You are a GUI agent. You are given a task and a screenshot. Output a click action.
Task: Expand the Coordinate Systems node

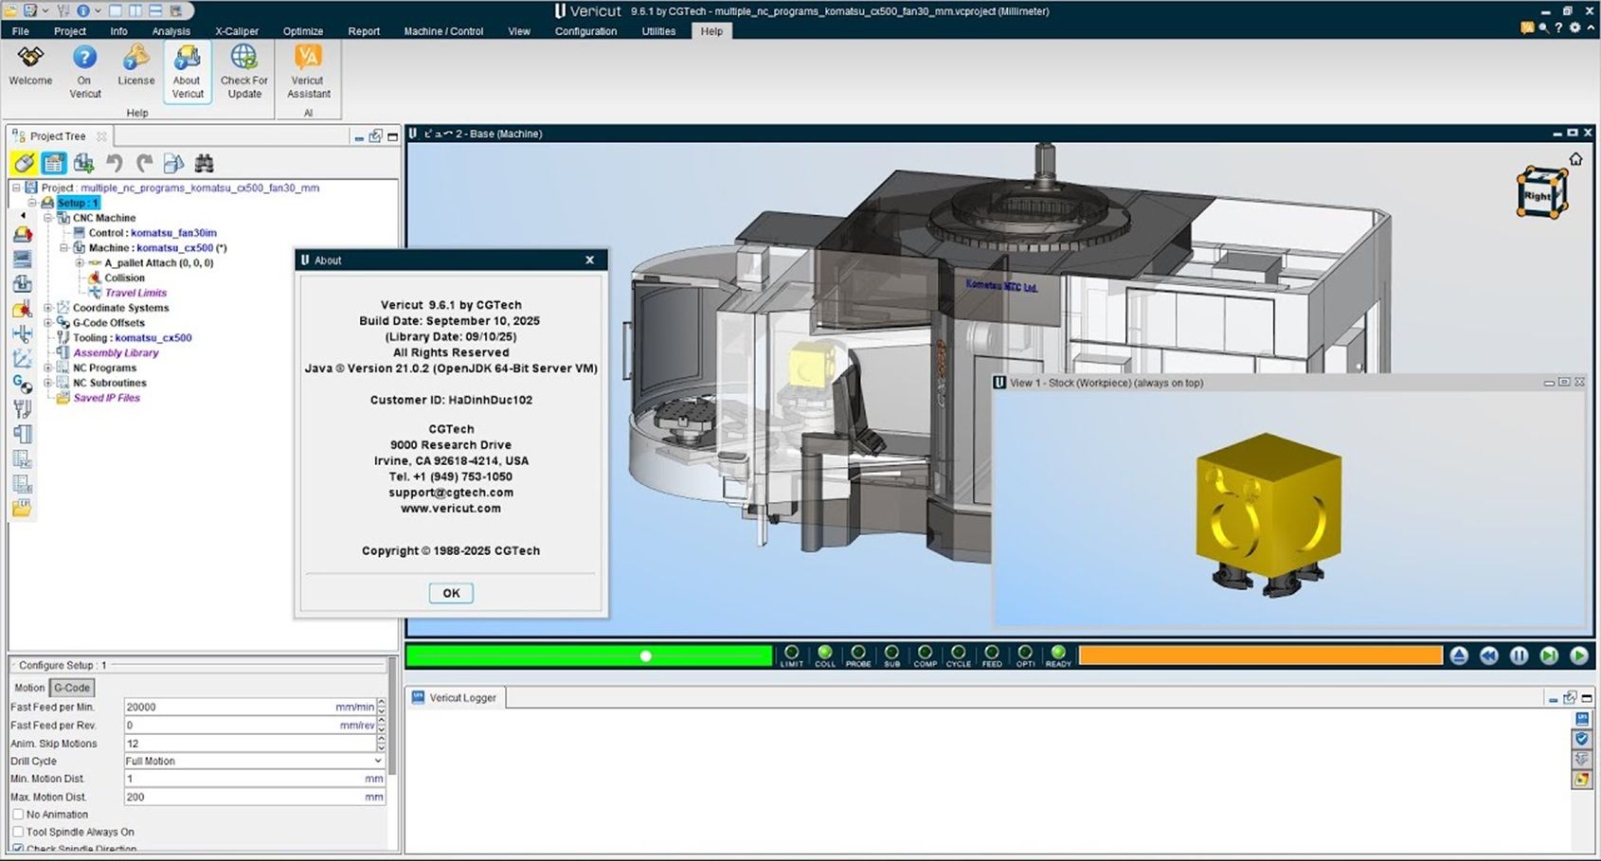click(x=47, y=308)
